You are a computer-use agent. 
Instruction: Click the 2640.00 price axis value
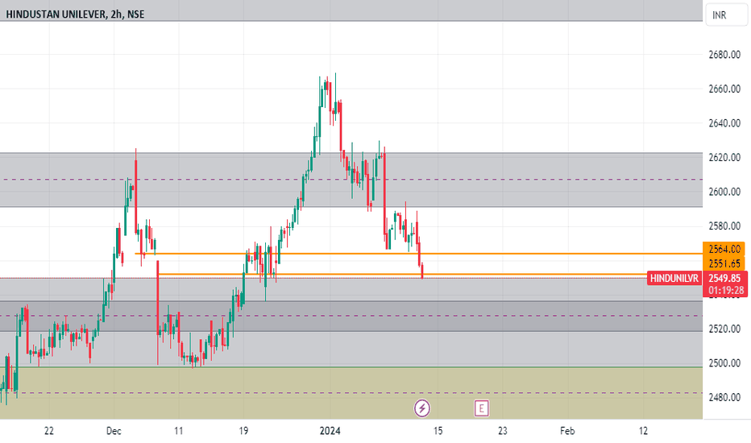pyautogui.click(x=724, y=123)
